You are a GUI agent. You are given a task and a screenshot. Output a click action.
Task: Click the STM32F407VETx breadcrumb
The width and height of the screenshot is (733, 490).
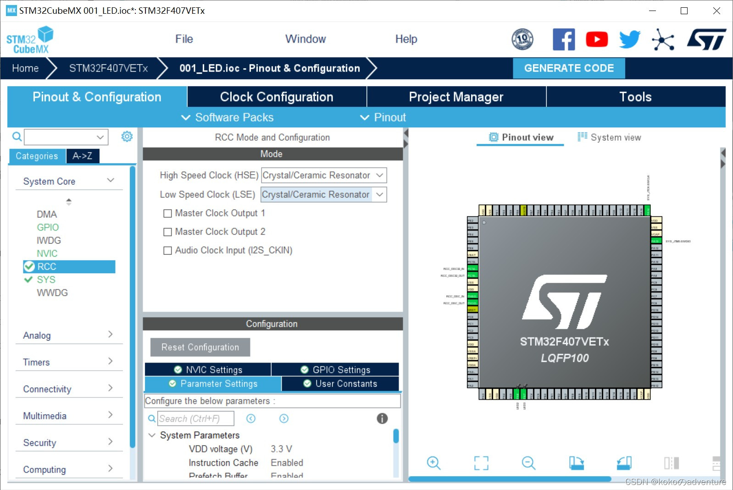click(108, 68)
